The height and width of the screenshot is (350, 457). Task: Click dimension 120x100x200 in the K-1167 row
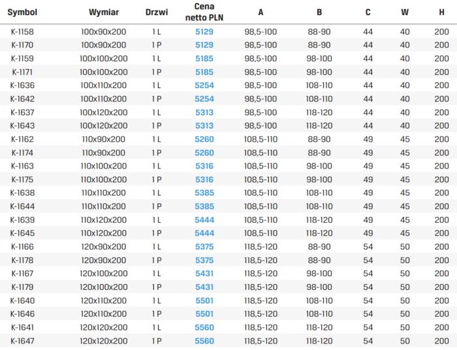104,274
